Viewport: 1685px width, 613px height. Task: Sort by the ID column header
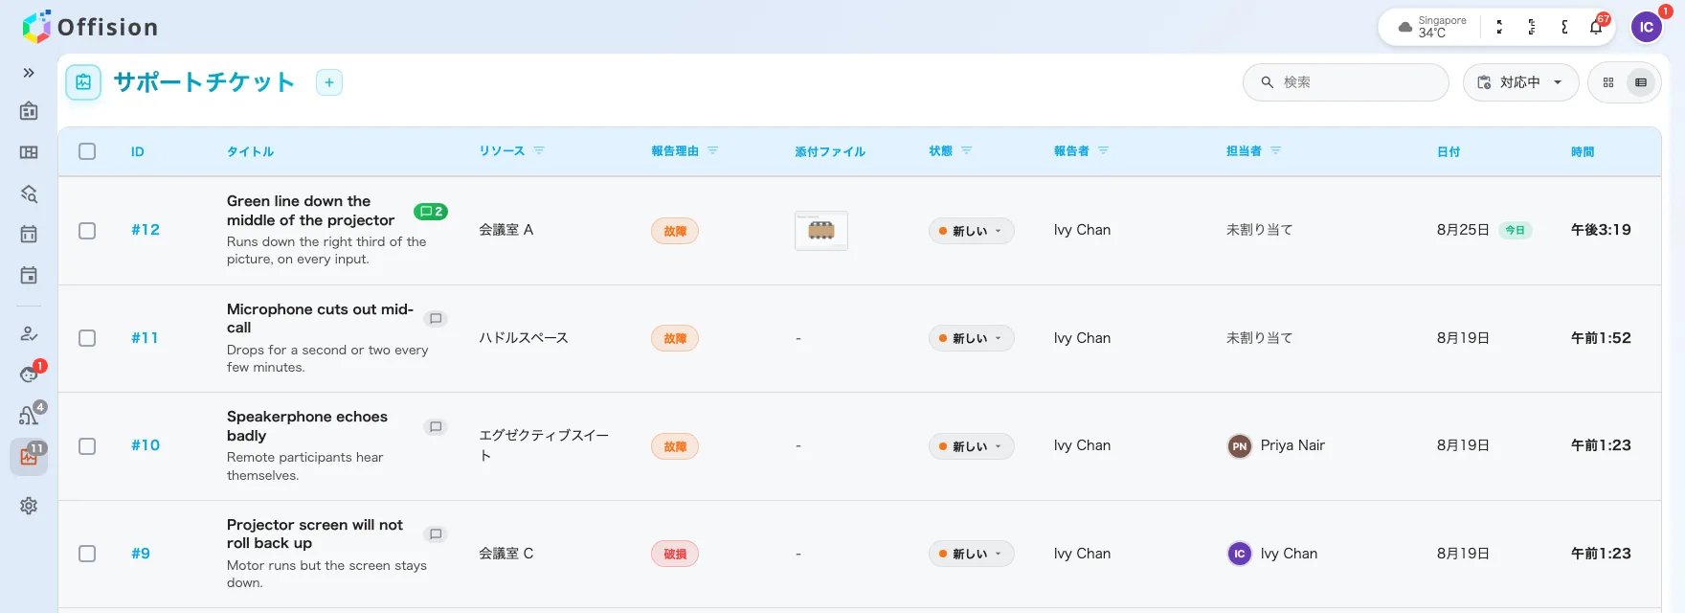138,151
